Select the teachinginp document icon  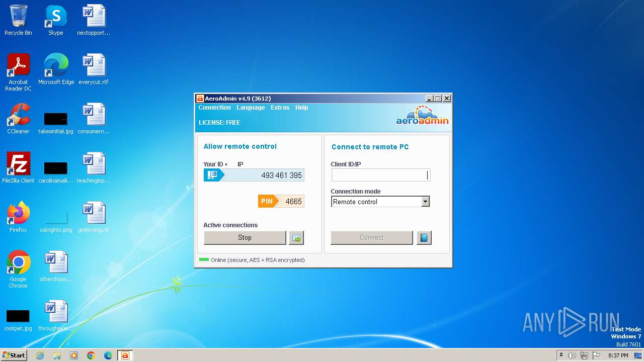coord(94,168)
